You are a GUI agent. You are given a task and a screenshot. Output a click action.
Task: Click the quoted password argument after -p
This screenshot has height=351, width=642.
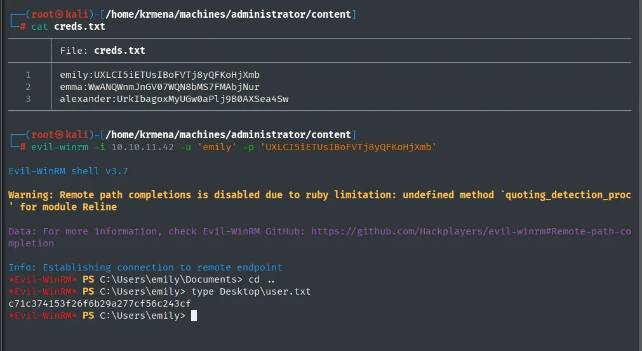[349, 147]
